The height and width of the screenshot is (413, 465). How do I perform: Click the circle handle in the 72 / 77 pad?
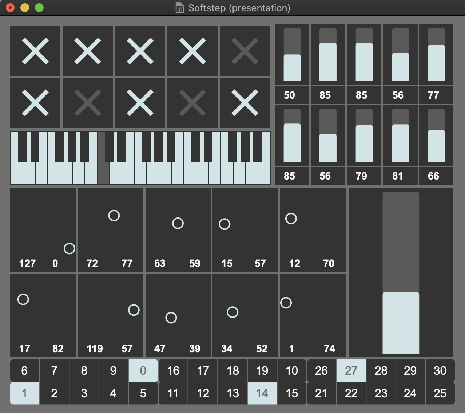pyautogui.click(x=114, y=216)
